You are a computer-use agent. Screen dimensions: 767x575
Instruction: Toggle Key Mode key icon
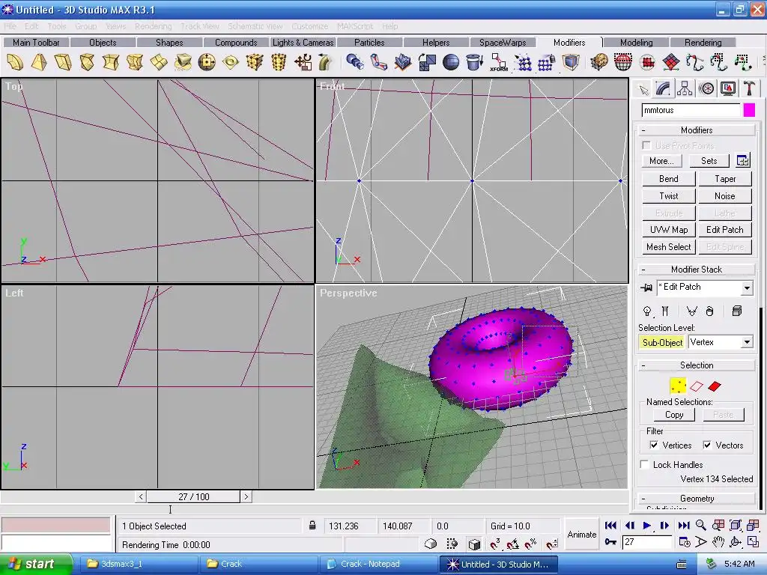pyautogui.click(x=610, y=542)
